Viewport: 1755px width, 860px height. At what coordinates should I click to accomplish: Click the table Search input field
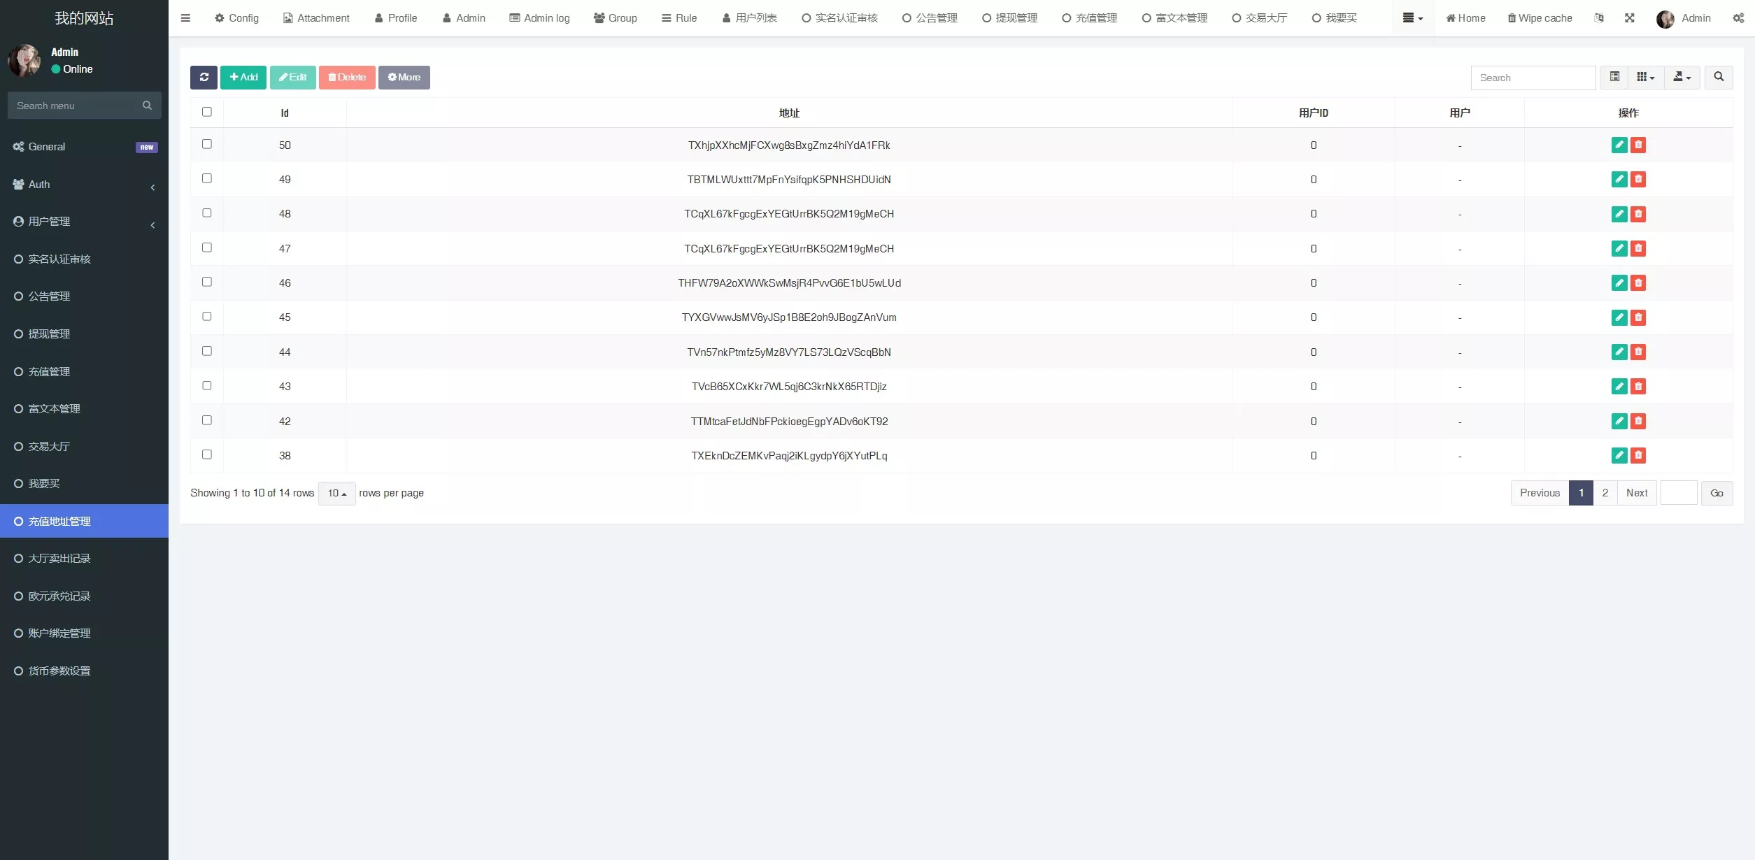pos(1533,78)
